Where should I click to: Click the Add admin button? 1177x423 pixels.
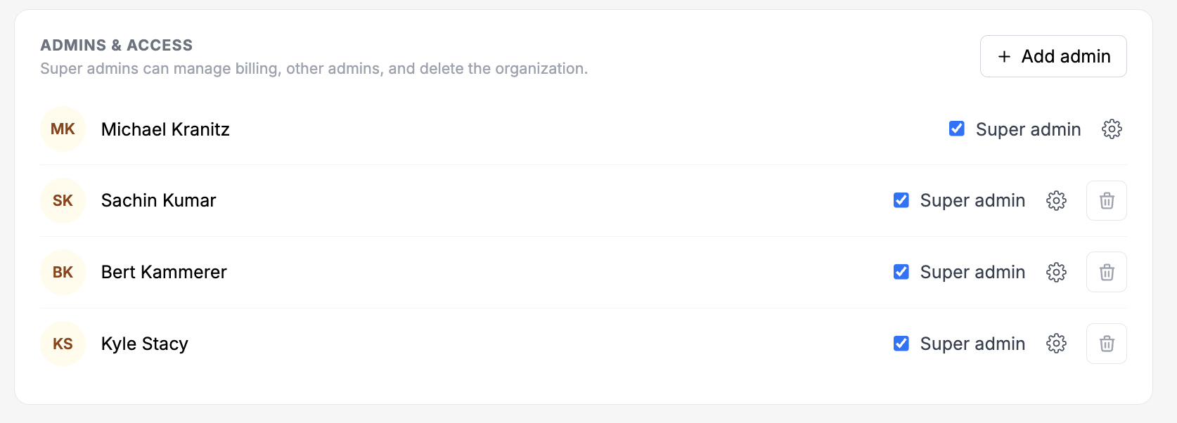[x=1053, y=56]
